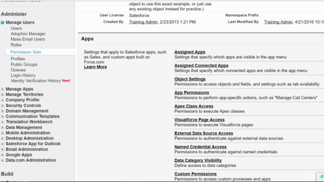The image size is (324, 182).
Task: Collapse the Manage Users section
Action: tap(3, 22)
